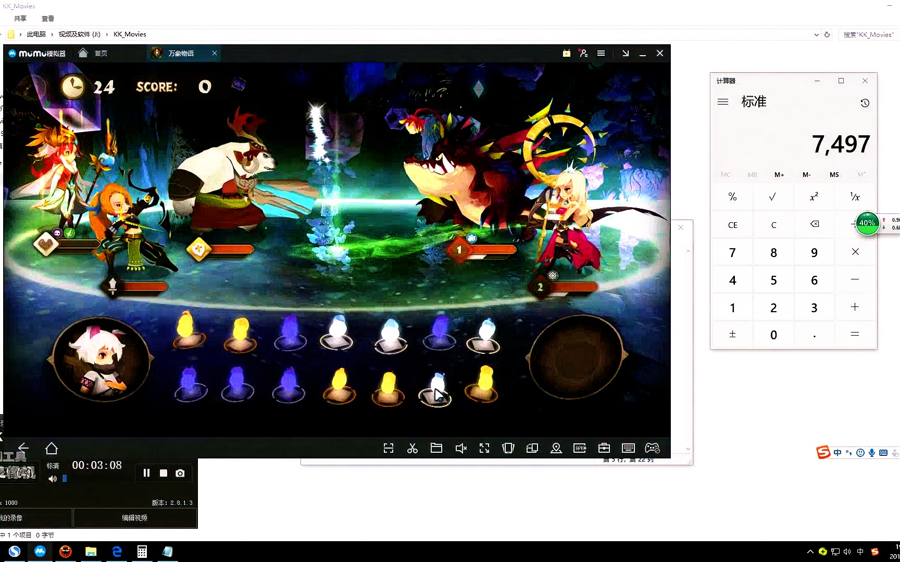Image resolution: width=900 pixels, height=562 pixels.
Task: Click the calculator taskbar icon
Action: (x=142, y=552)
